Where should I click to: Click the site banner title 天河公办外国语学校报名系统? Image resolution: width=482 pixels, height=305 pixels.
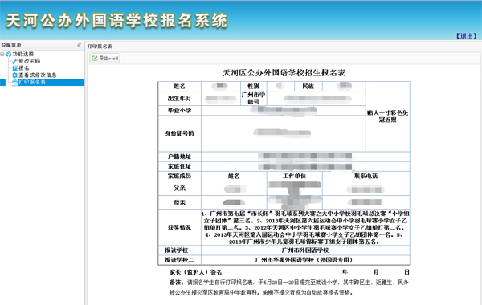tap(116, 21)
